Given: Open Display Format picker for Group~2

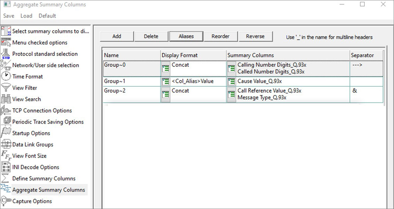Looking at the screenshot, I should pos(165,94).
